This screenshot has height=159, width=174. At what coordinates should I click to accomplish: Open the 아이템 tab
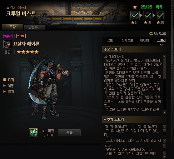[144, 40]
